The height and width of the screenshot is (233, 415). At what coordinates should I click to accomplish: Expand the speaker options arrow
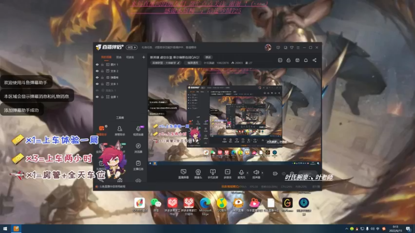[x=262, y=173]
